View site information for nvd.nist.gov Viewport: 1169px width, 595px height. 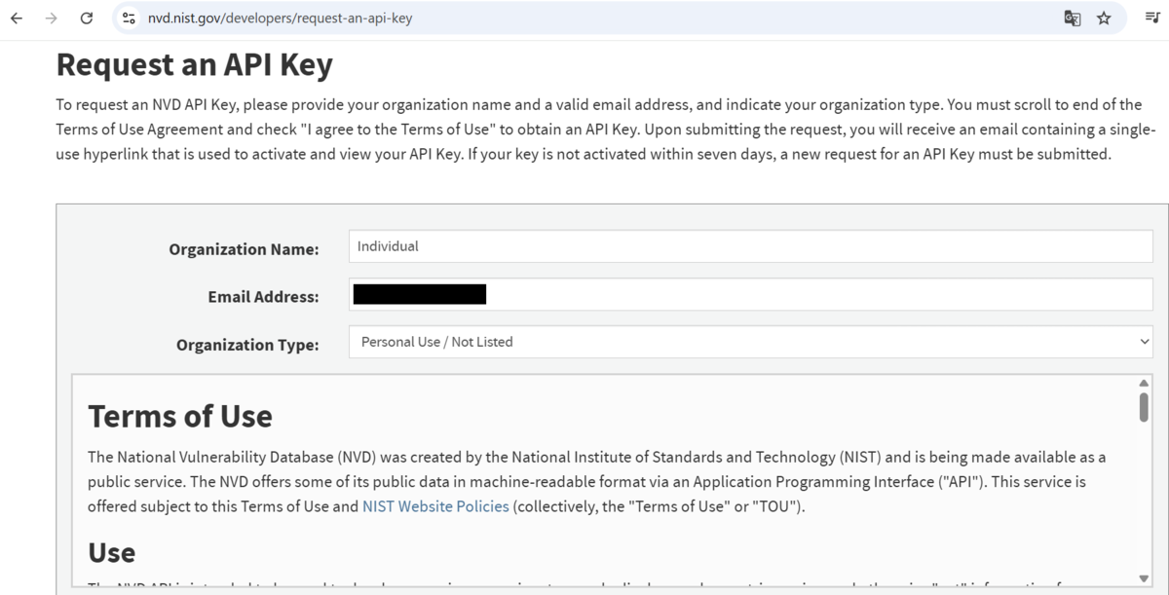129,19
